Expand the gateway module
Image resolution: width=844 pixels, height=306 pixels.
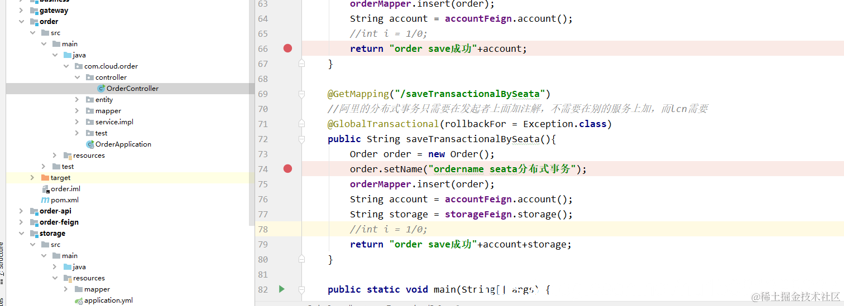[x=21, y=10]
